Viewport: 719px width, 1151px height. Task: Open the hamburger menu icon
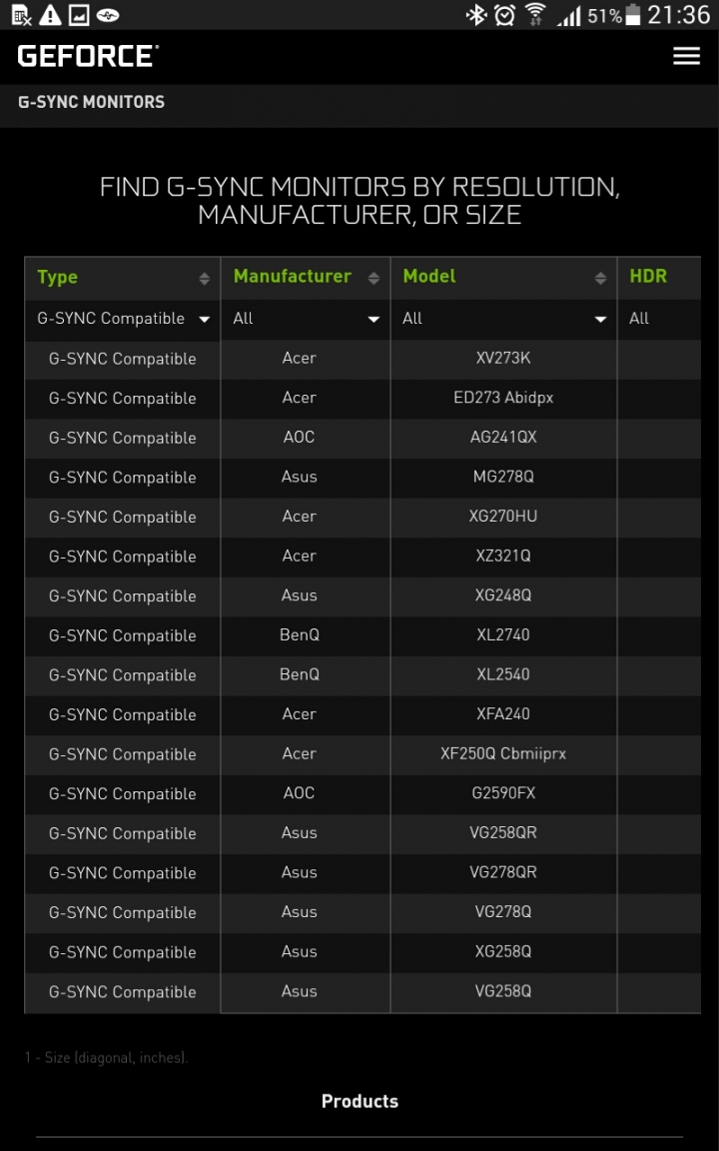686,57
